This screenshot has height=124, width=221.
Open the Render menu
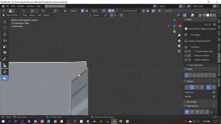tap(21, 6)
